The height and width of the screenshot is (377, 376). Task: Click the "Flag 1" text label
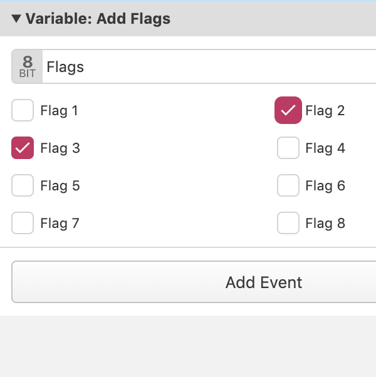tap(59, 111)
